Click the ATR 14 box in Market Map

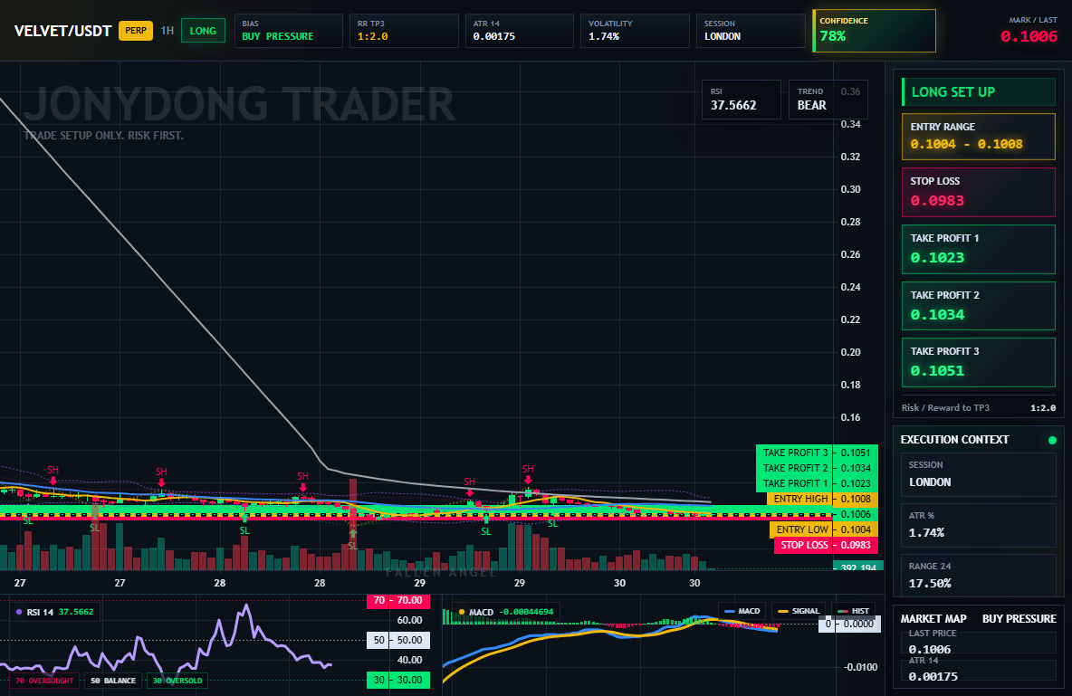[979, 670]
